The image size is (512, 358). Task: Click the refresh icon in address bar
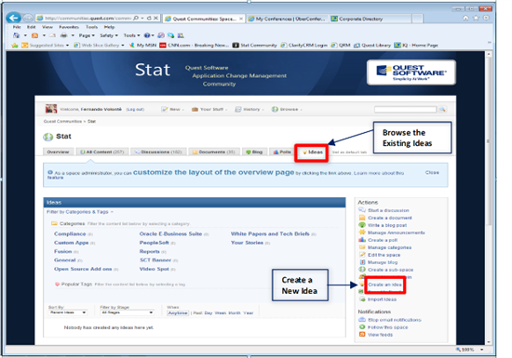click(150, 19)
